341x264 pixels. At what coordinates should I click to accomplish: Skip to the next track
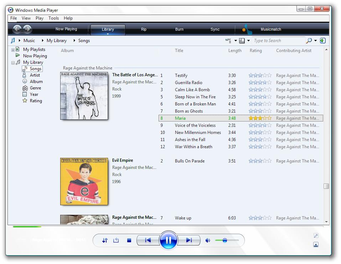(189, 240)
